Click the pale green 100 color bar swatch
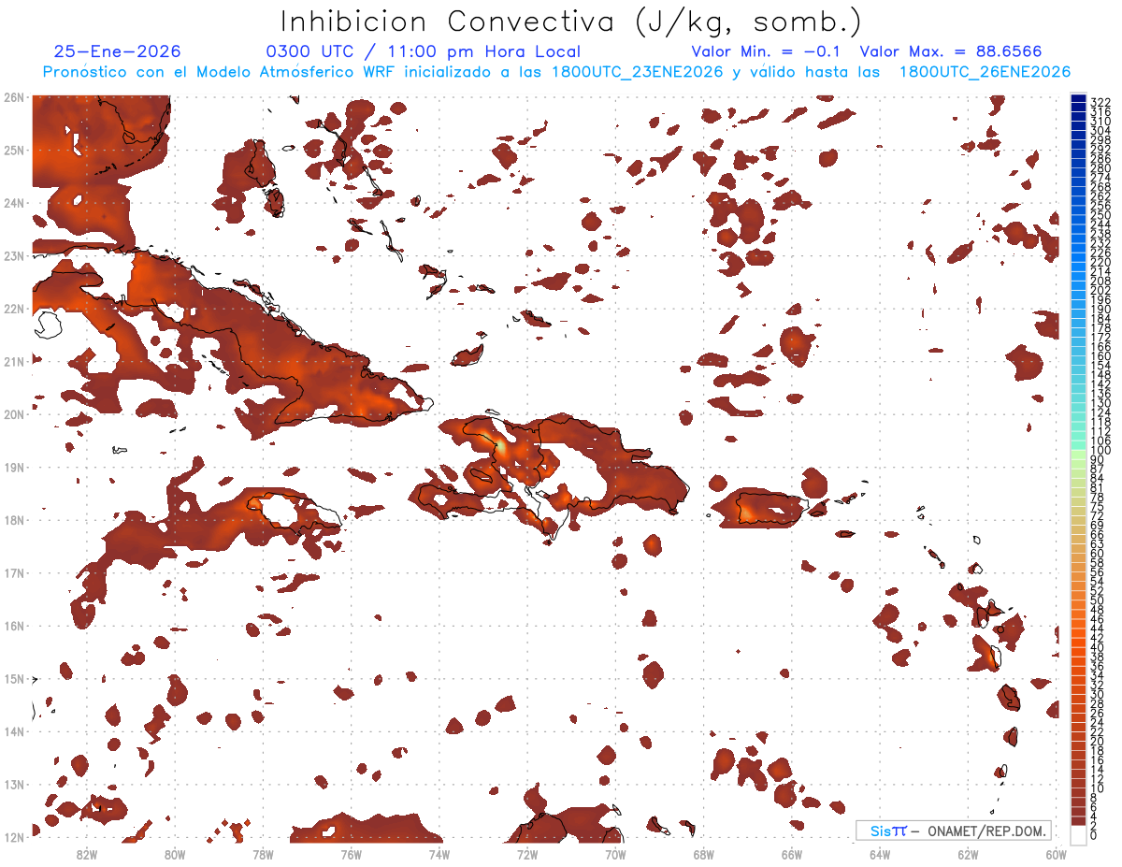1122x867 pixels. point(1078,454)
